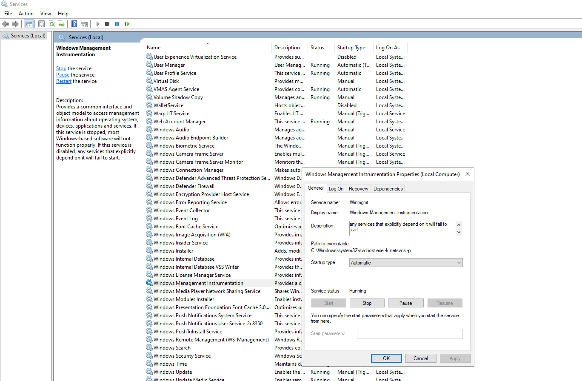Refresh the services list from the toolbar
Screen dimensions: 582x381
[x=51, y=24]
